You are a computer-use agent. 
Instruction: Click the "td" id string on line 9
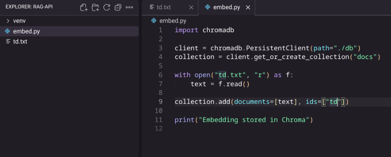click(x=334, y=102)
